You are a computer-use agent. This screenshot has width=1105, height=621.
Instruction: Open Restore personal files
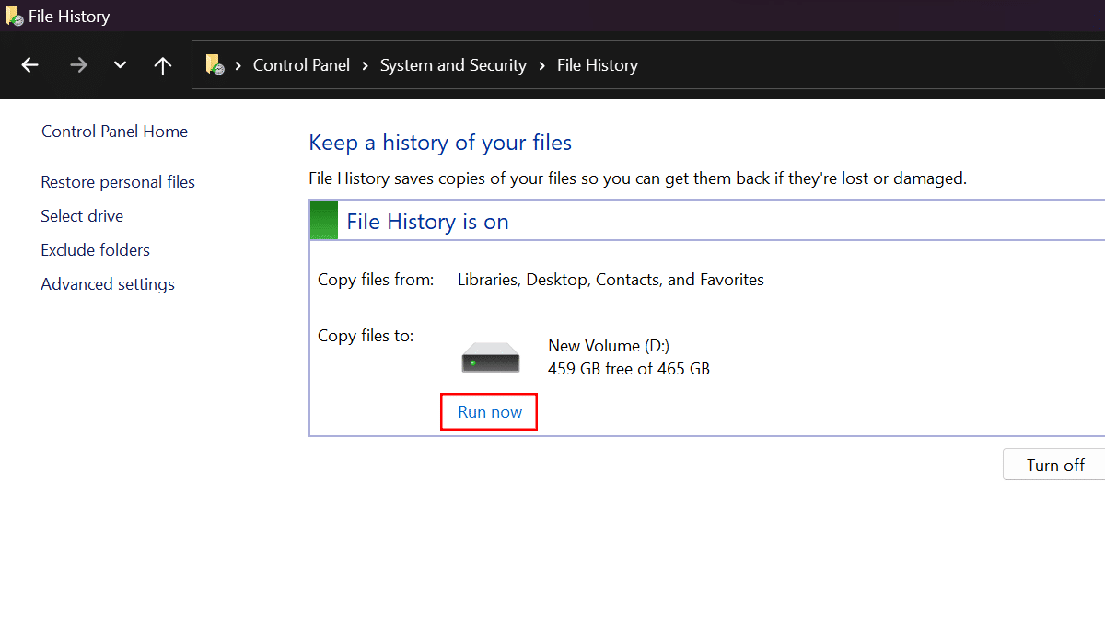click(118, 182)
